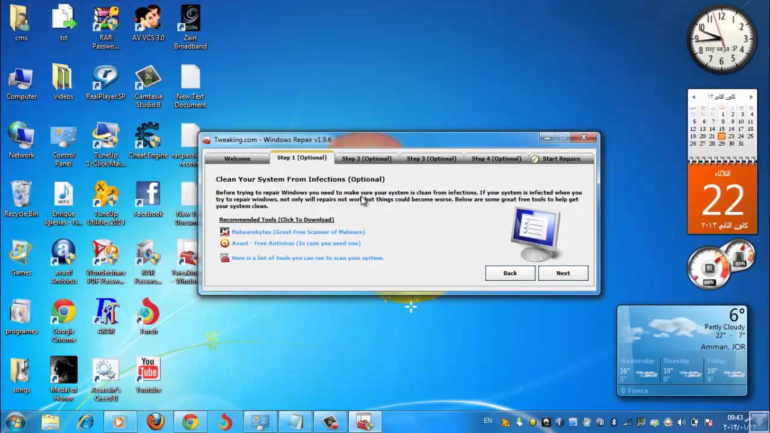Select the Wondershare PDF Password shortcut

click(x=106, y=263)
